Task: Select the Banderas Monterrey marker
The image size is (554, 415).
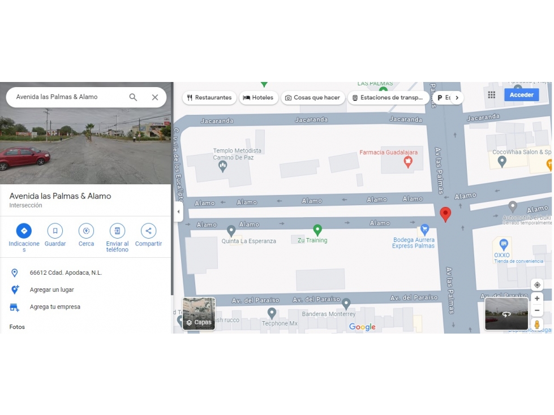Action: tap(346, 304)
